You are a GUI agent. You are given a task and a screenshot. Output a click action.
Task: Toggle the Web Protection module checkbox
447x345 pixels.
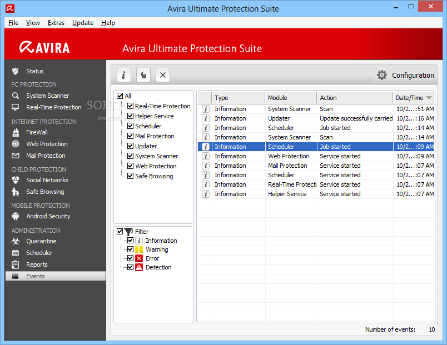(130, 166)
